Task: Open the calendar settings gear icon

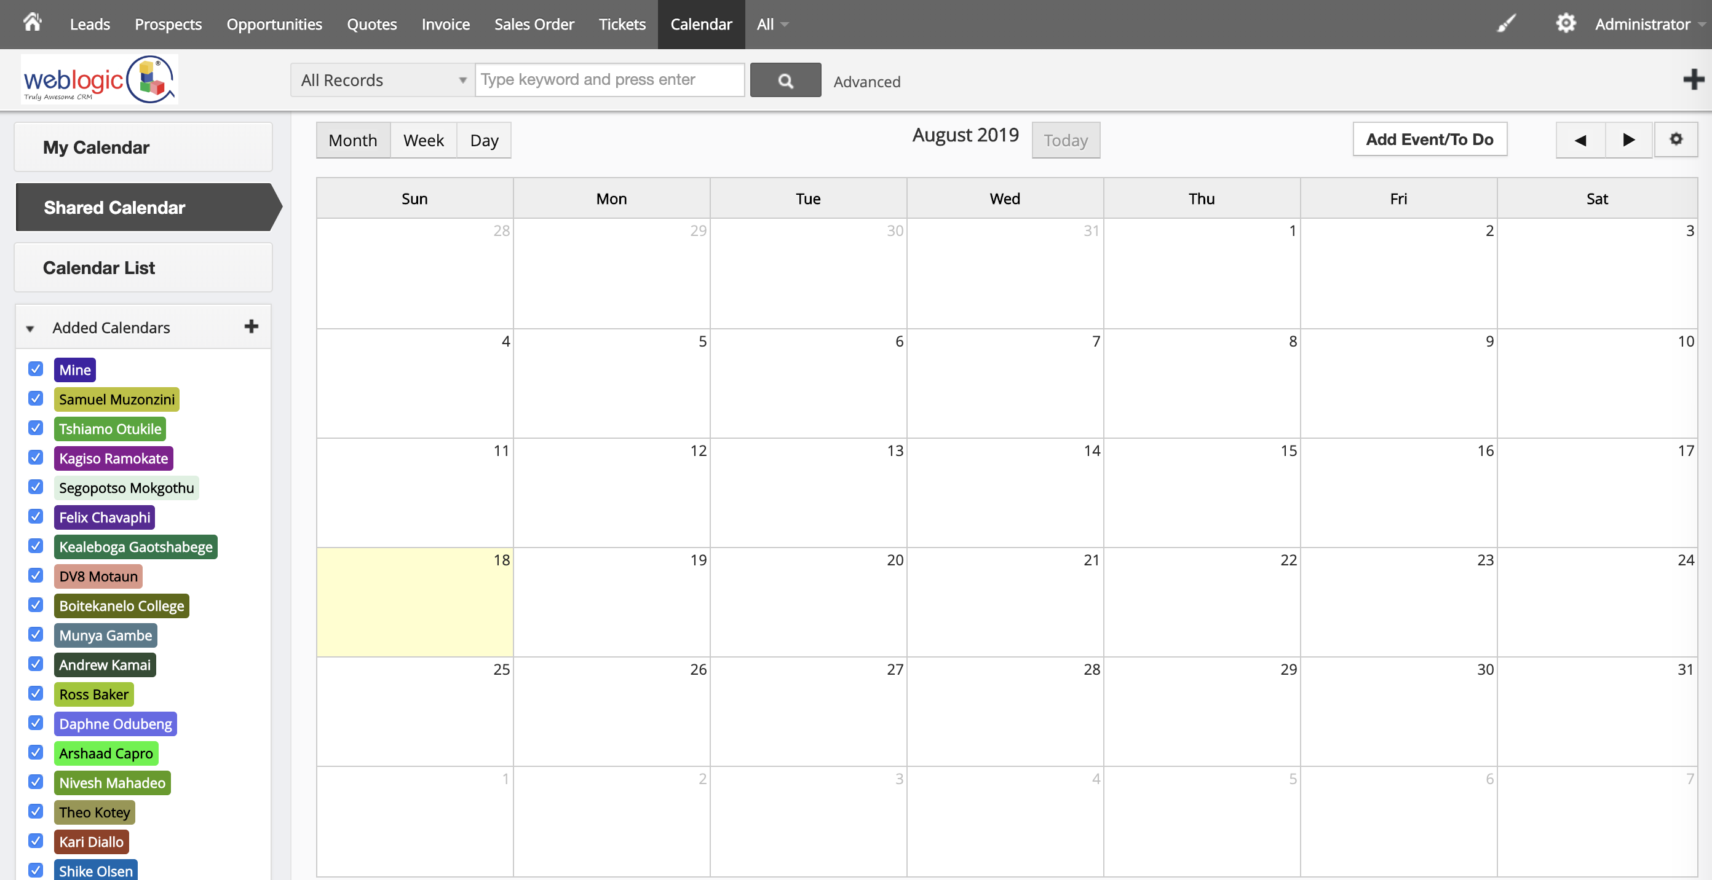Action: pos(1676,139)
